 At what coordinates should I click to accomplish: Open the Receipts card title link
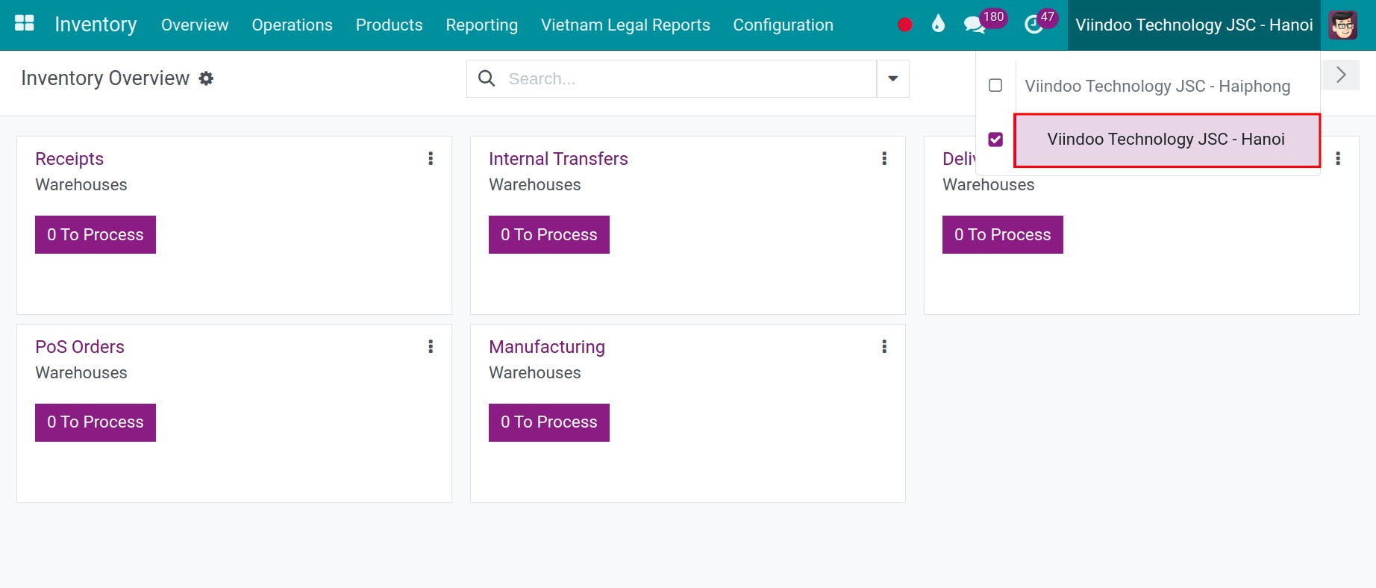click(x=69, y=159)
